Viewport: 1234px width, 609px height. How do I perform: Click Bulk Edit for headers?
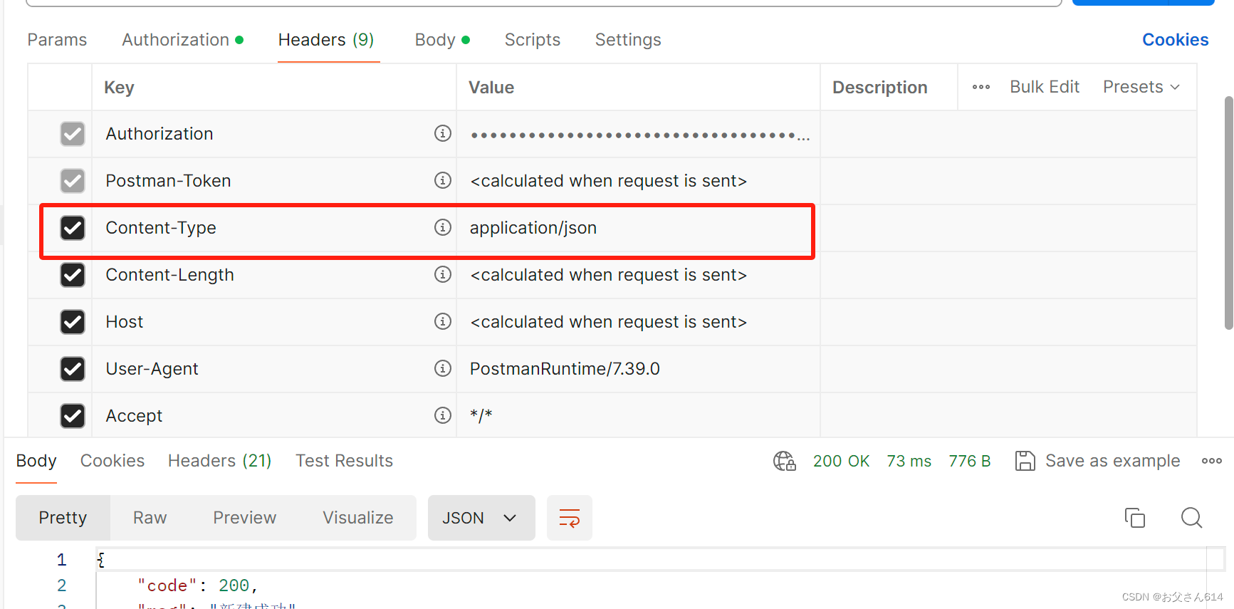tap(1044, 86)
